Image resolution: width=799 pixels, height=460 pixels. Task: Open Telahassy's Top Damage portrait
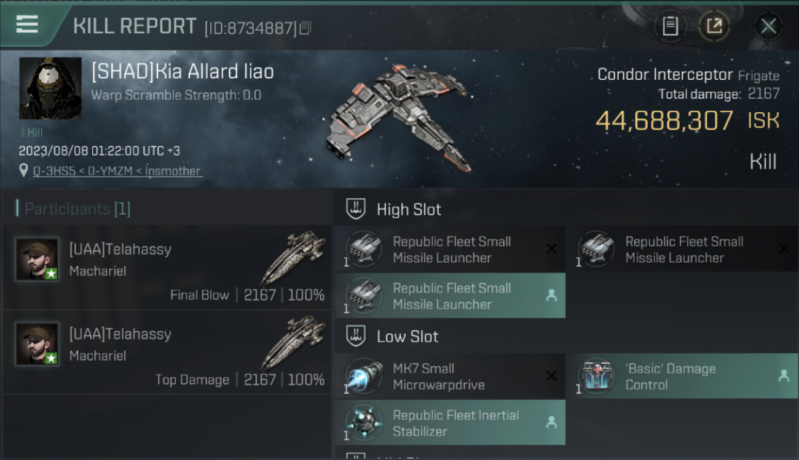(37, 343)
